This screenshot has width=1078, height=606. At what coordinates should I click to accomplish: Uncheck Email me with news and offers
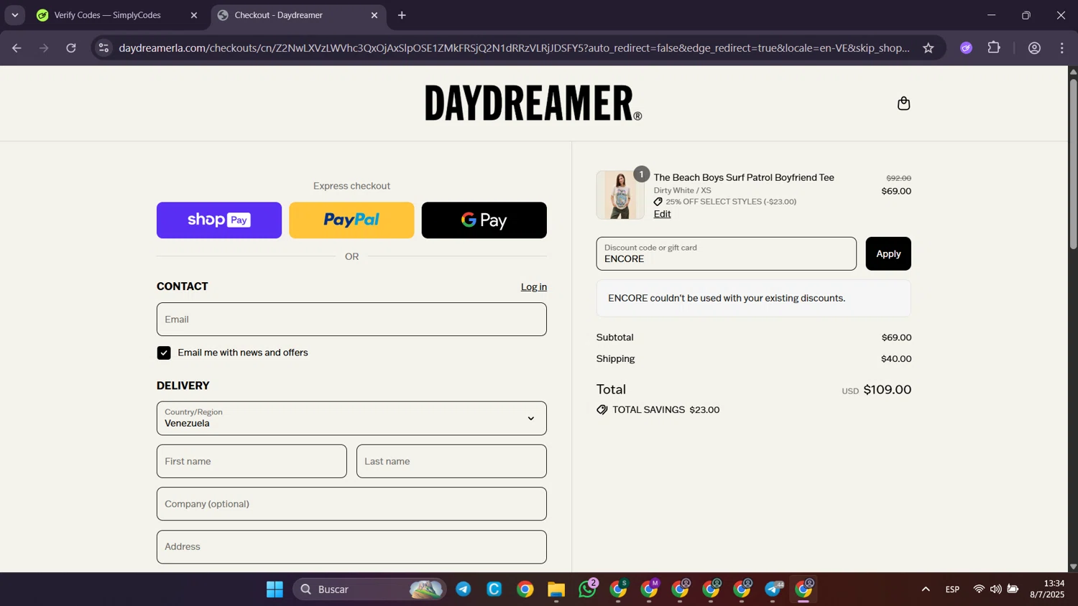tap(164, 353)
